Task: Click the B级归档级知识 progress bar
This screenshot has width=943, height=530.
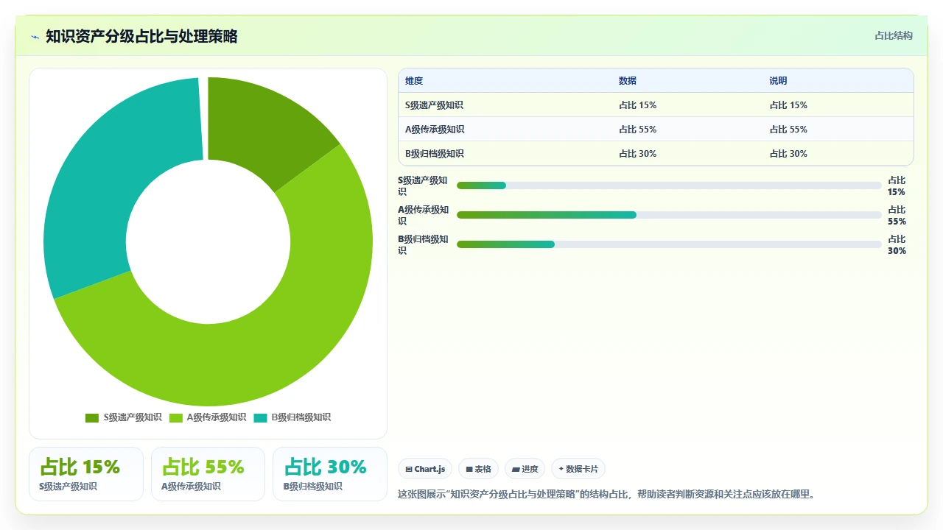Action: (669, 244)
